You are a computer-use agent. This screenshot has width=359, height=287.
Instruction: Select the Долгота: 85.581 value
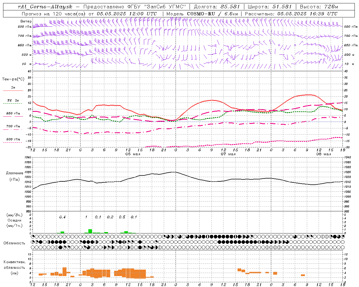click(217, 7)
